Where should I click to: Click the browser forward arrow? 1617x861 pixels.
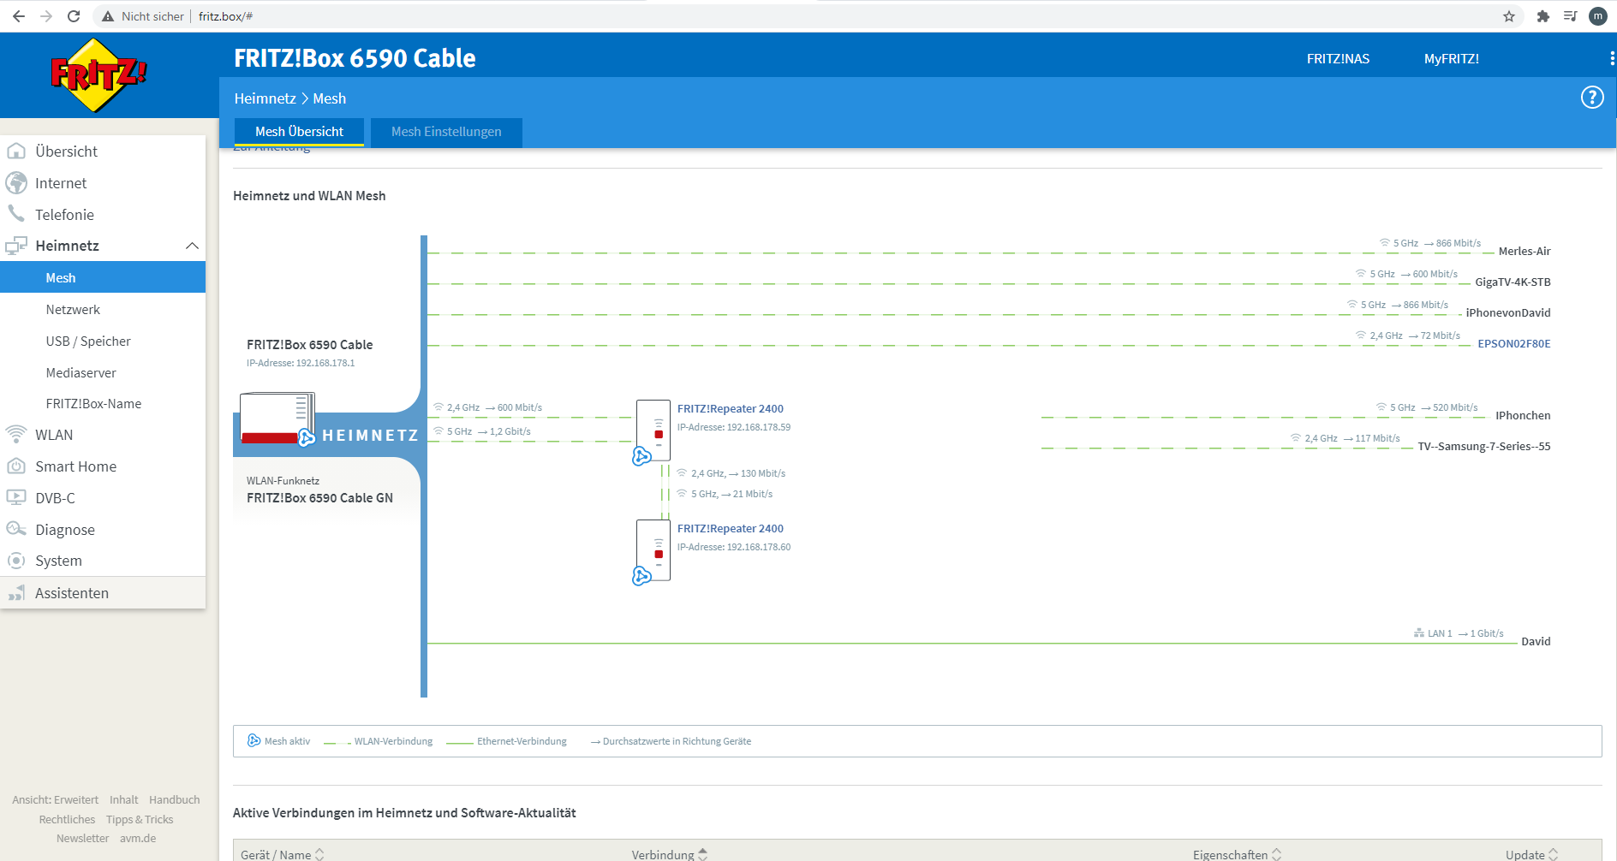click(46, 16)
